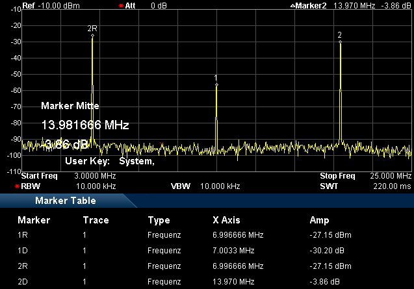This screenshot has width=414, height=289.
Task: Select the Stop Freq 25.000 MHz field
Action: tap(365, 176)
